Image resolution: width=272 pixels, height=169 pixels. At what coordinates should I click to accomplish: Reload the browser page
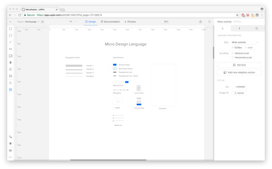coord(19,15)
